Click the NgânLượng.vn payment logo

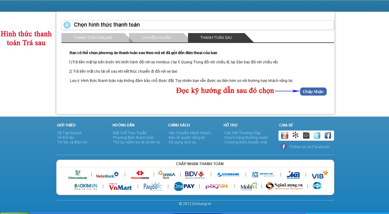tap(284, 186)
